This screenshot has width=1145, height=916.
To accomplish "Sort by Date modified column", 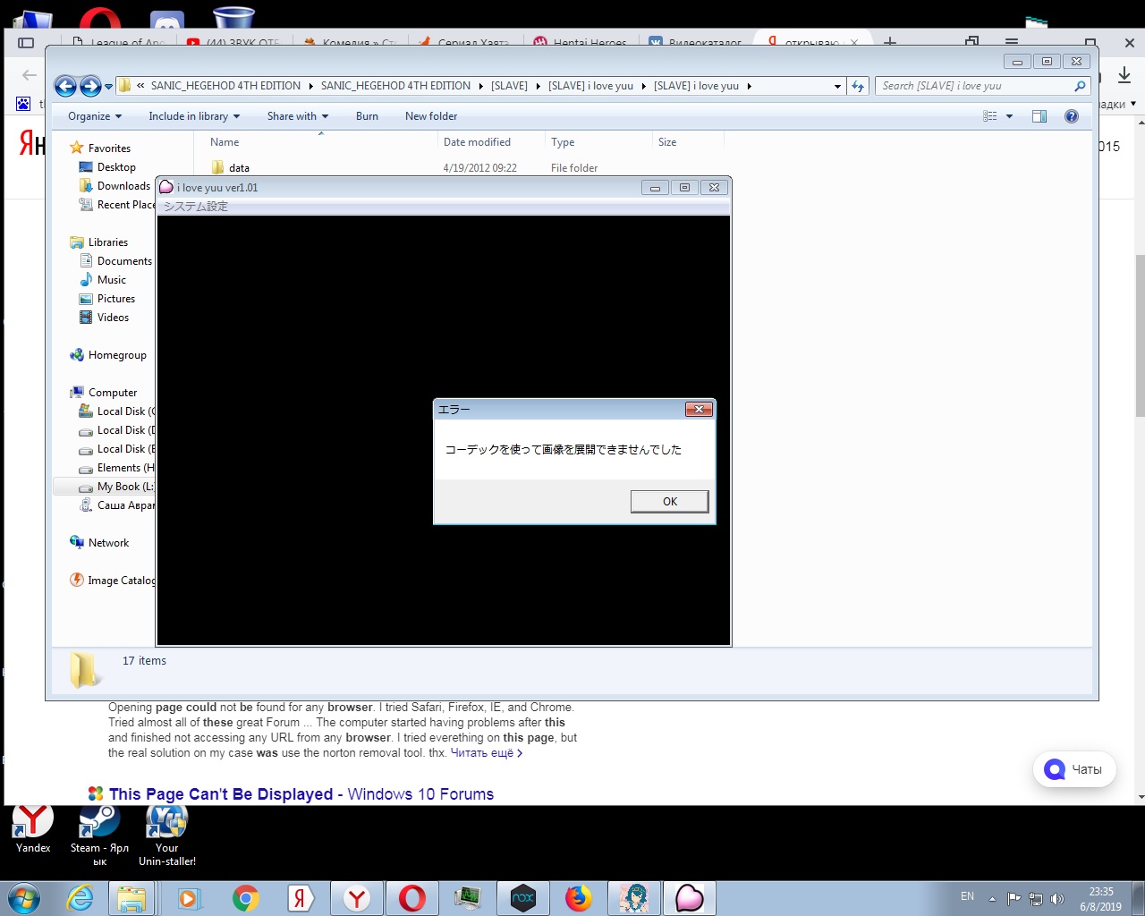I will click(477, 142).
